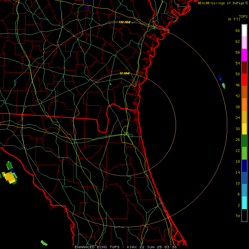Click the gold 38 K FT swatch
The height and width of the screenshot is (249, 249).
244,117
